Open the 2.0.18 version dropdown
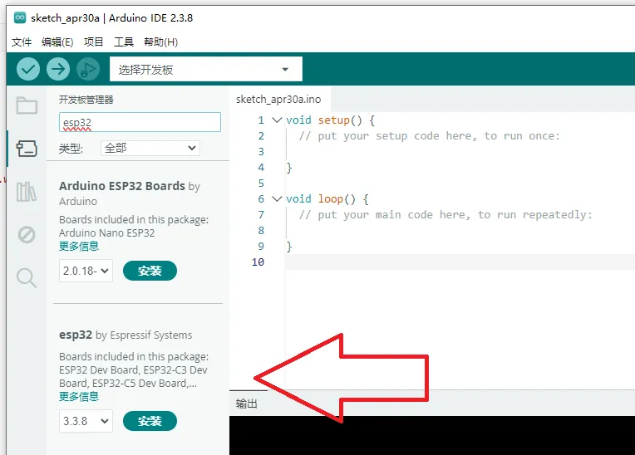This screenshot has width=635, height=455. (86, 271)
